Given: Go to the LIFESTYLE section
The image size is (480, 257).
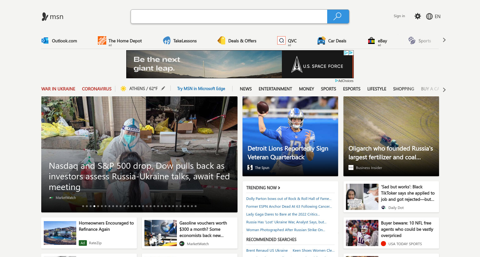Looking at the screenshot, I should 377,89.
